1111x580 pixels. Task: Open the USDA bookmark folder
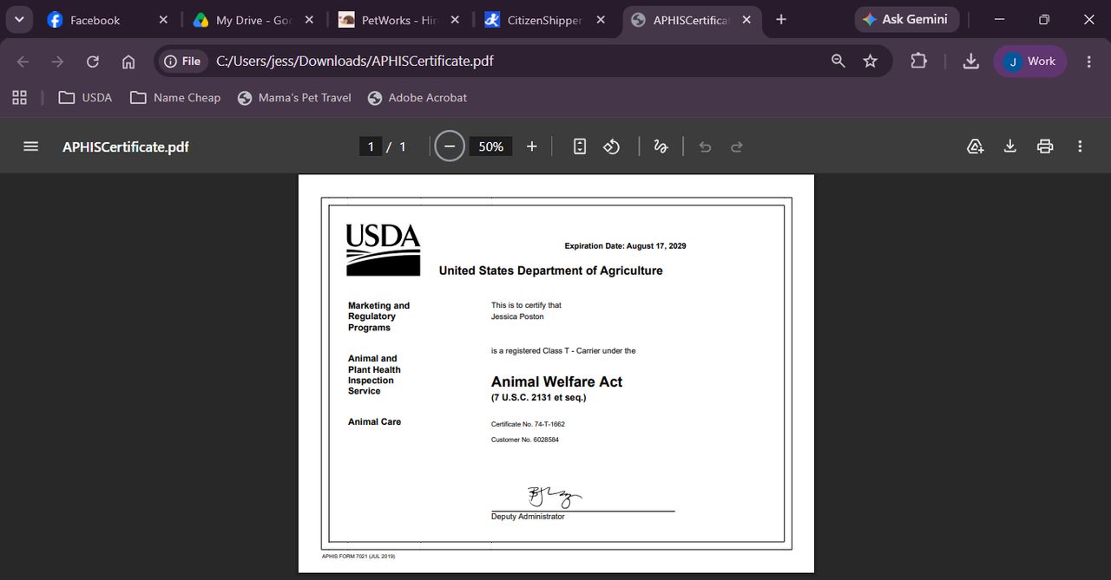point(85,98)
